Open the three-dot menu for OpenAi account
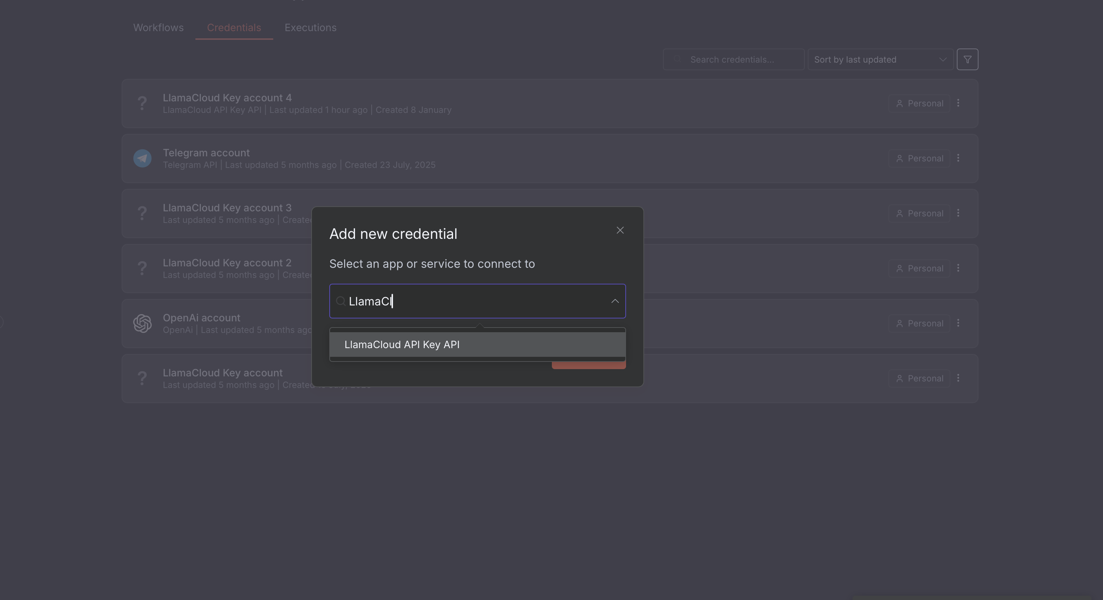This screenshot has width=1103, height=600. (958, 323)
